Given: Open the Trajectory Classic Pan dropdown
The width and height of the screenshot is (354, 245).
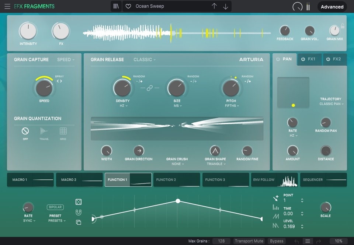Looking at the screenshot, I should pyautogui.click(x=332, y=104).
